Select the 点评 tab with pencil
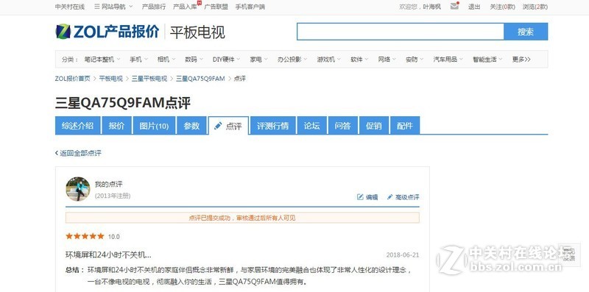Viewport: 589px width, 292px height. tap(228, 126)
